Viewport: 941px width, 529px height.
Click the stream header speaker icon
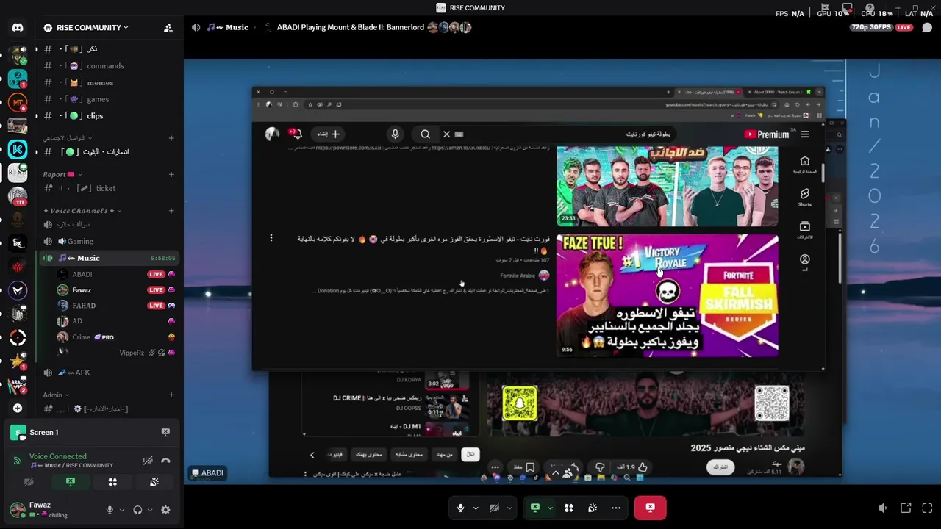pos(196,27)
